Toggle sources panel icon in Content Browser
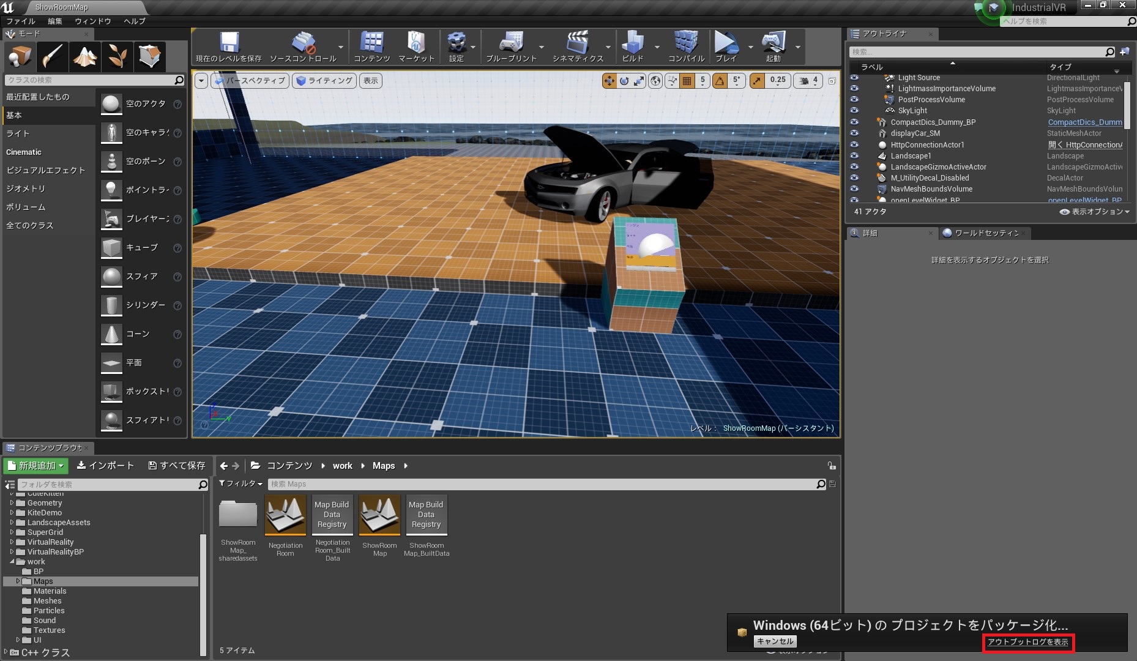 click(10, 485)
